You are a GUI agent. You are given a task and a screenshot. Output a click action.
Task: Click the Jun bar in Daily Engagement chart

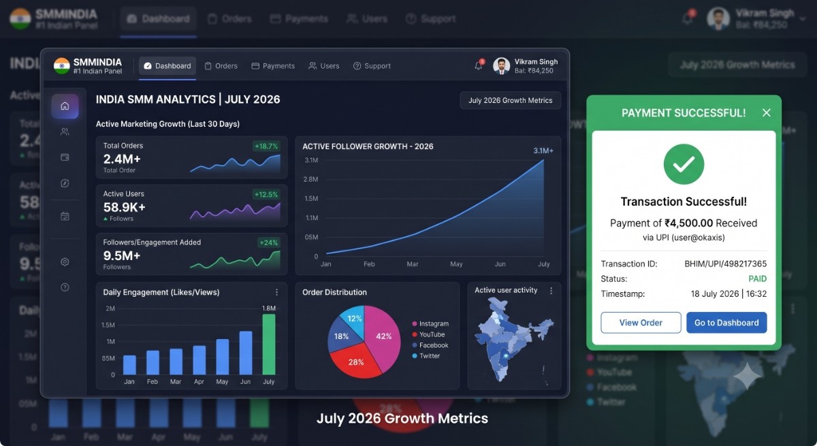(246, 353)
